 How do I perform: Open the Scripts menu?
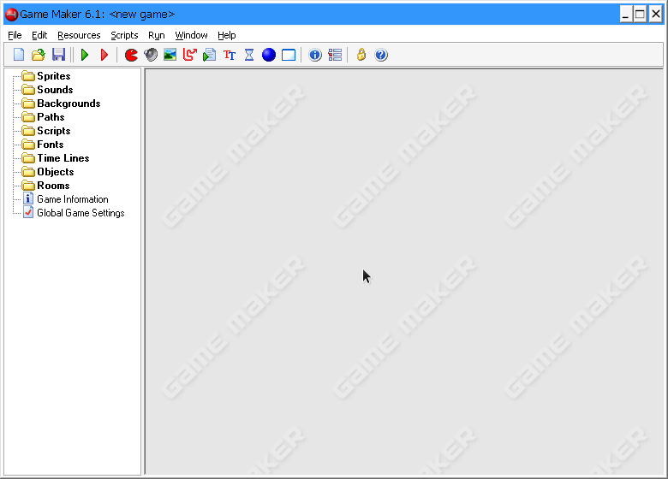pos(124,35)
